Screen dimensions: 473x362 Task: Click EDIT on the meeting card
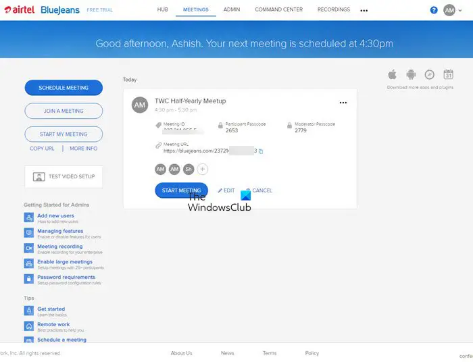[226, 190]
